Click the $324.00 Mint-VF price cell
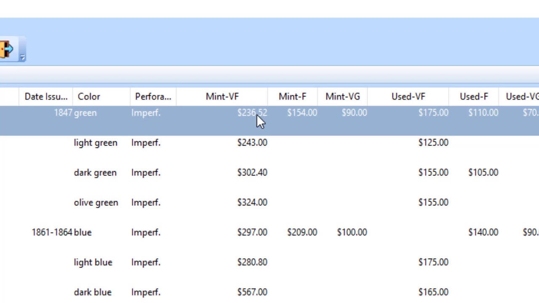 click(252, 202)
